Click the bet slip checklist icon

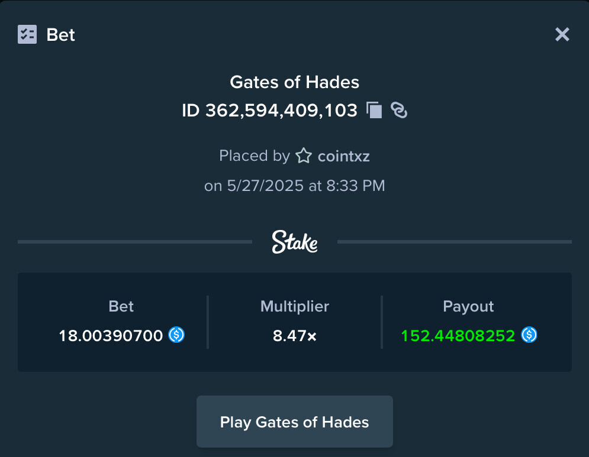point(27,34)
